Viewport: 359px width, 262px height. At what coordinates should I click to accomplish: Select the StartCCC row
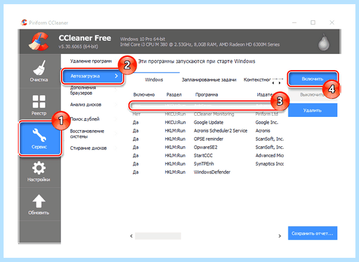(208, 155)
